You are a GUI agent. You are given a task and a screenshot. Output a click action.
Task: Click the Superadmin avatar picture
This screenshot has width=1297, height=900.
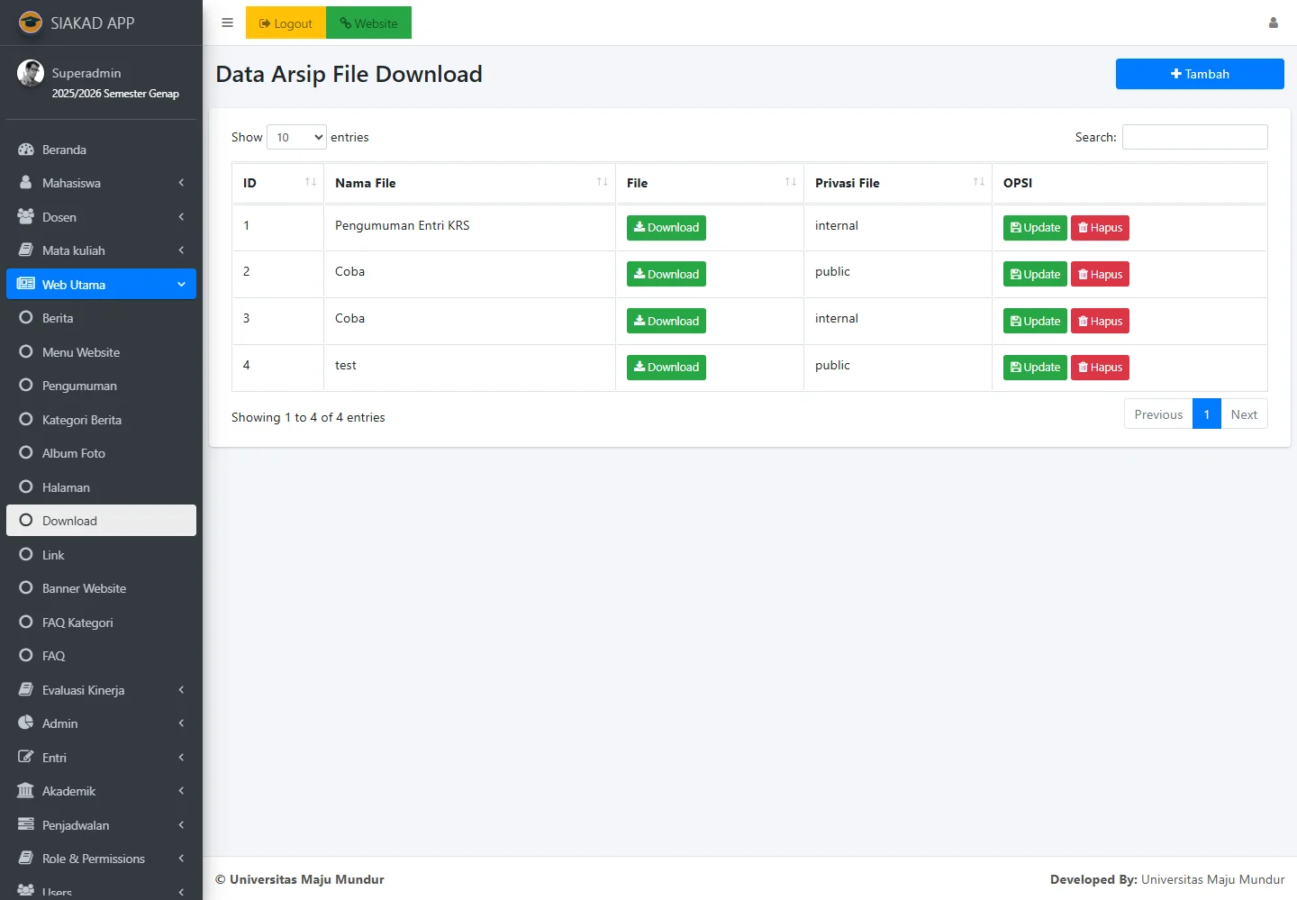pyautogui.click(x=31, y=73)
